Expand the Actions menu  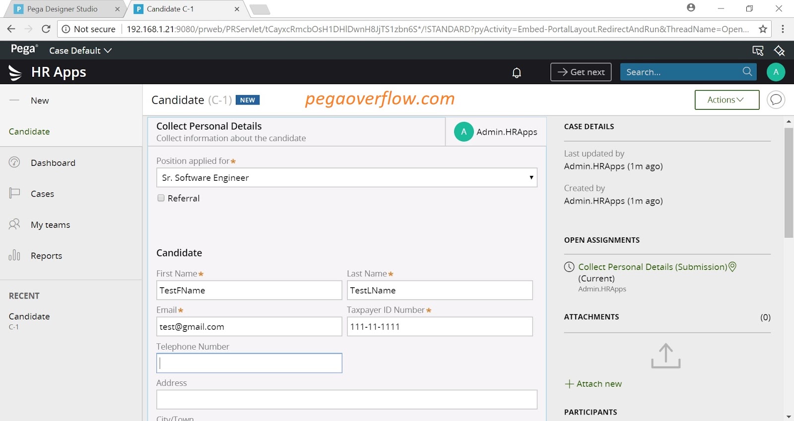pyautogui.click(x=727, y=100)
